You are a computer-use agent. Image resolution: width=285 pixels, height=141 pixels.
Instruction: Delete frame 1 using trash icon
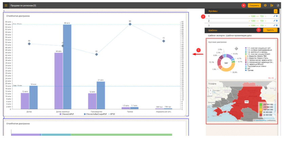277,16
